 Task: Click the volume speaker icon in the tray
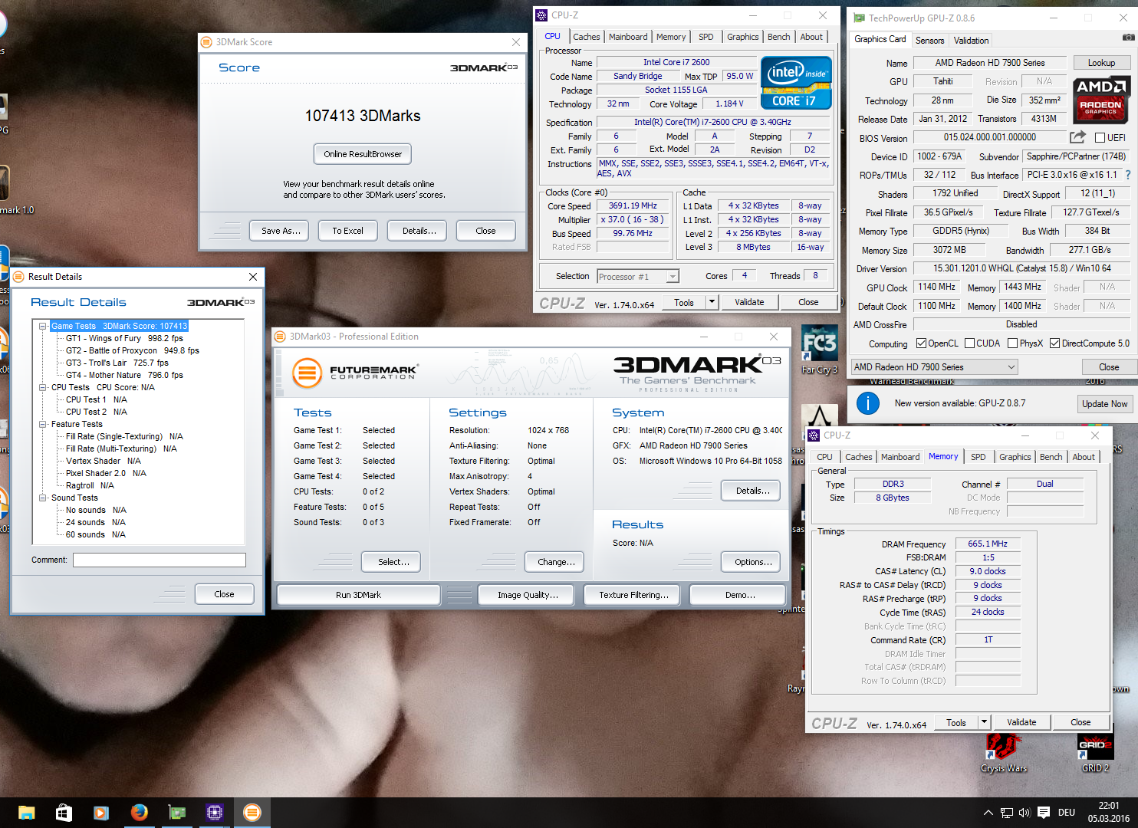click(x=1025, y=813)
